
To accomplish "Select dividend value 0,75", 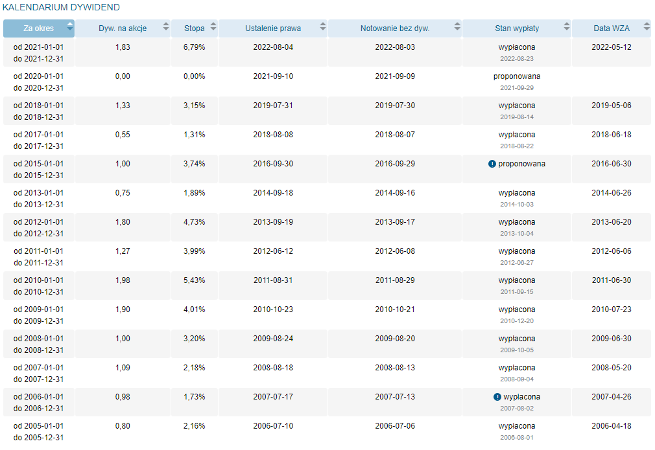I will pos(123,193).
